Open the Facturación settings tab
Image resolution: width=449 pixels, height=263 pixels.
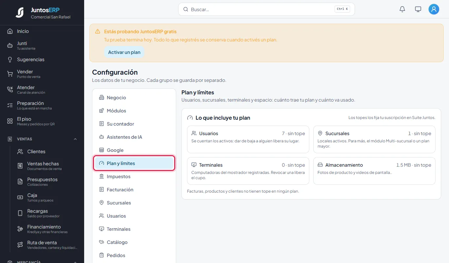click(x=134, y=190)
